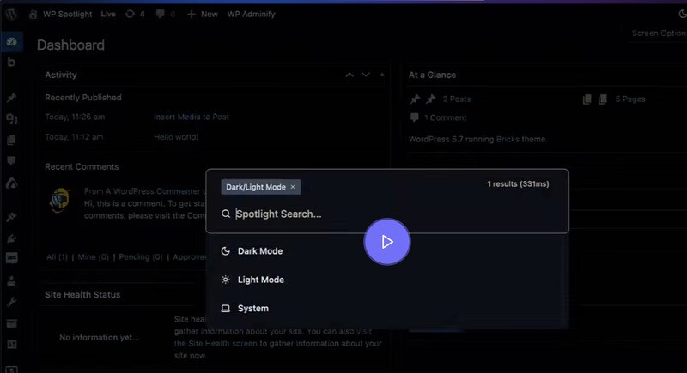Open the Dashboard icon in sidebar

click(12, 42)
